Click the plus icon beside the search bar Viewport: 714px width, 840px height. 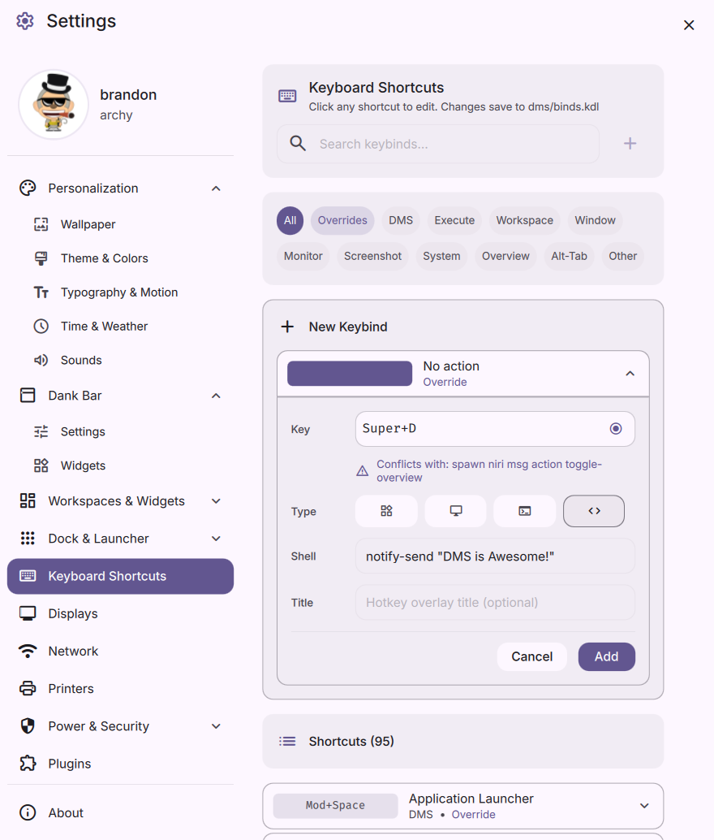pyautogui.click(x=630, y=144)
